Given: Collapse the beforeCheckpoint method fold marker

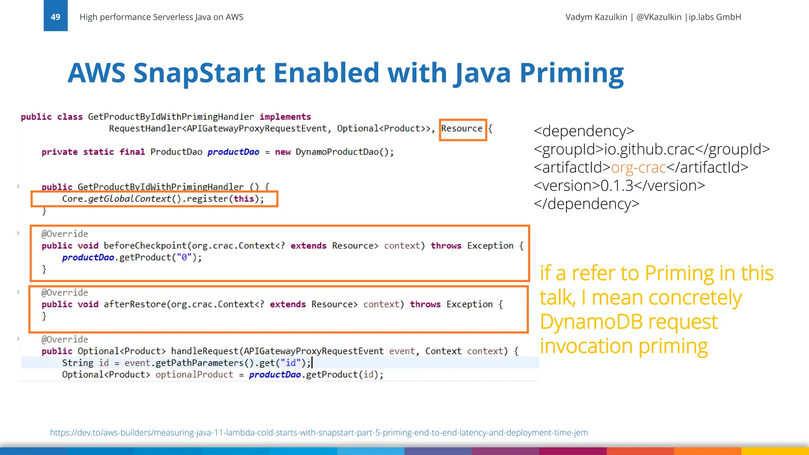Looking at the screenshot, I should point(18,233).
